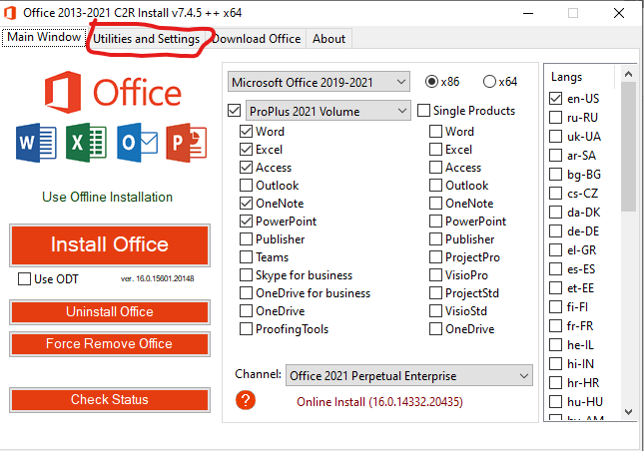Screen dimensions: 644x451
Task: Check Publisher in the ProPlus list
Action: 246,239
